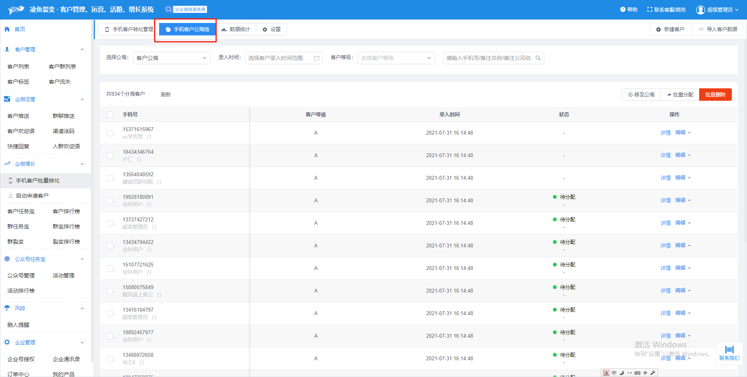
Task: Click the phone number search input field
Action: coord(488,58)
